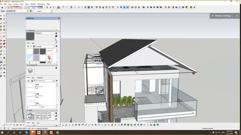This screenshot has height=135, width=241.
Task: Activate the Push/Pull tool
Action: click(x=4, y=40)
